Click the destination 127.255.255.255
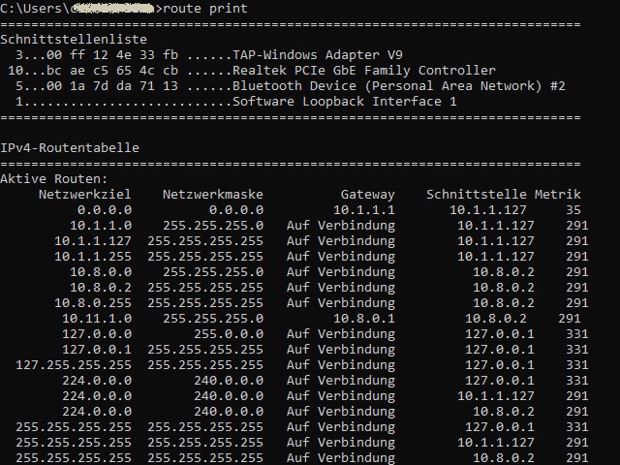 (74, 364)
